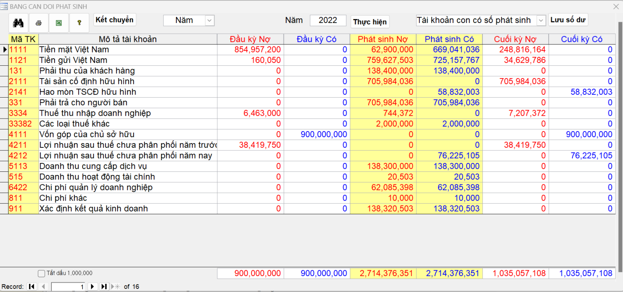
Task: Go to first record
Action: coord(32,287)
